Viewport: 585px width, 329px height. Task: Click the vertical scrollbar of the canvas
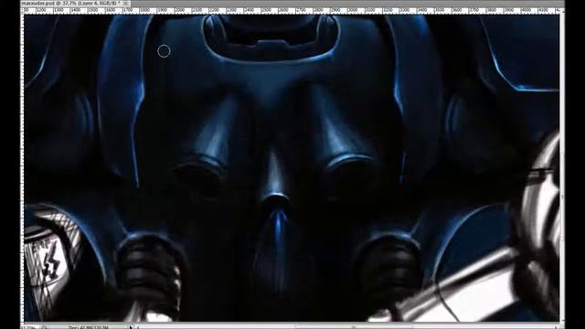click(562, 168)
